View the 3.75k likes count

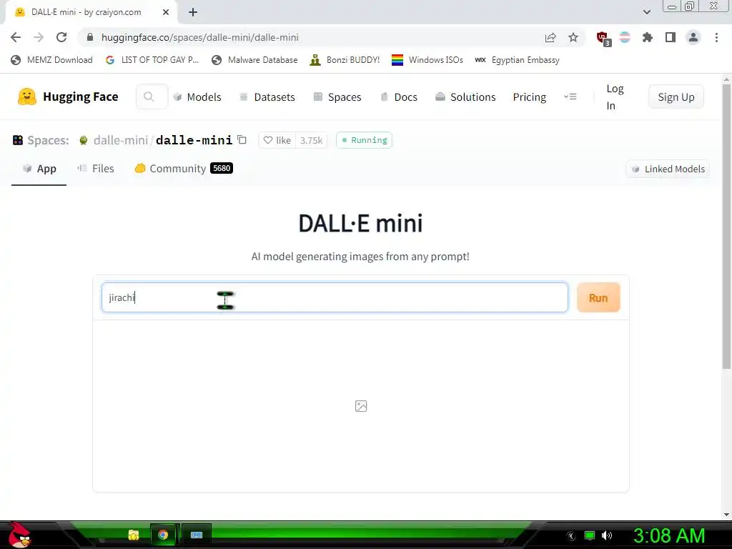pyautogui.click(x=311, y=140)
